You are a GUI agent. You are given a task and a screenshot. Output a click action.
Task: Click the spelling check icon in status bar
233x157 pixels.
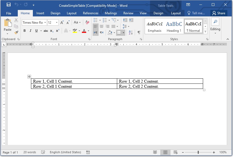(x=43, y=152)
